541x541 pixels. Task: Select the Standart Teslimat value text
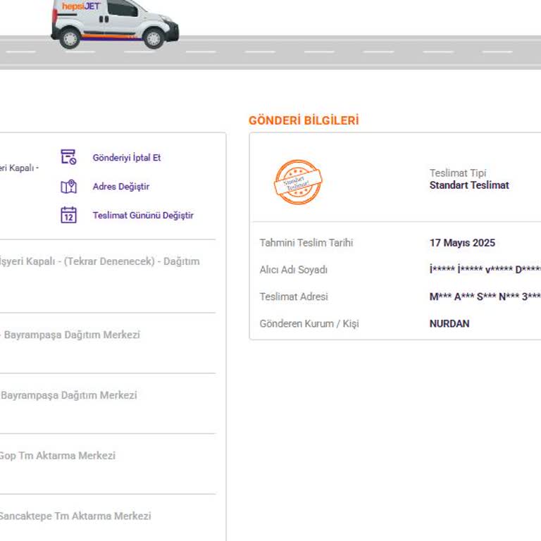point(469,185)
